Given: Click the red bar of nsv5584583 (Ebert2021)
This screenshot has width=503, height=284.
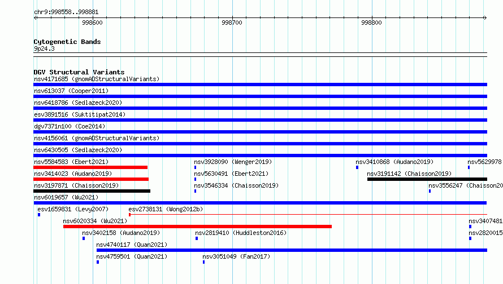Looking at the screenshot, I should [x=90, y=167].
